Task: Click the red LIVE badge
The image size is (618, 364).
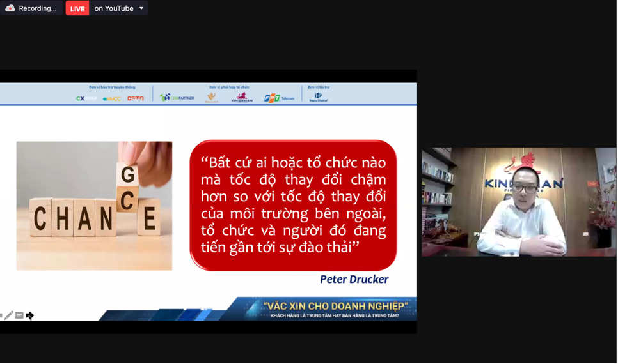Action: pos(77,8)
